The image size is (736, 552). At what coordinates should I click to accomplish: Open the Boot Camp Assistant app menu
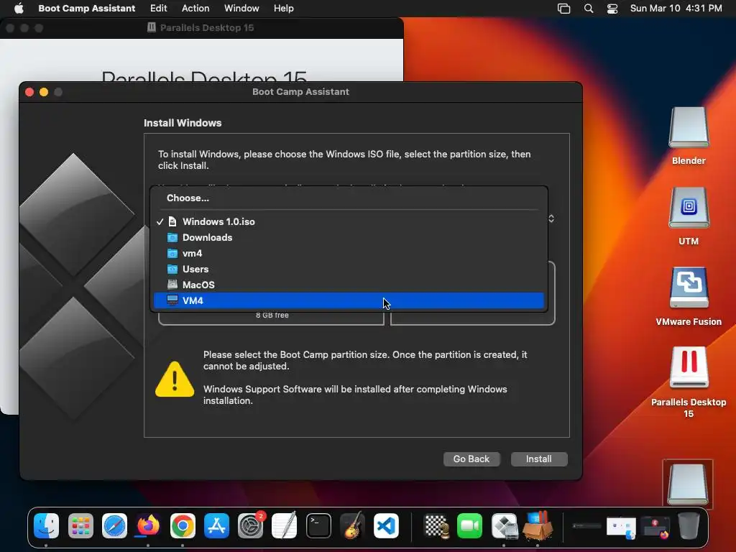pos(86,8)
